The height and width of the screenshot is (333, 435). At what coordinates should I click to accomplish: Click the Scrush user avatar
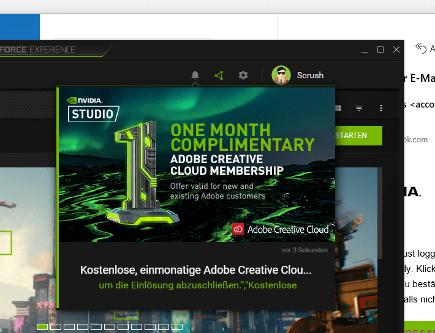coord(281,75)
